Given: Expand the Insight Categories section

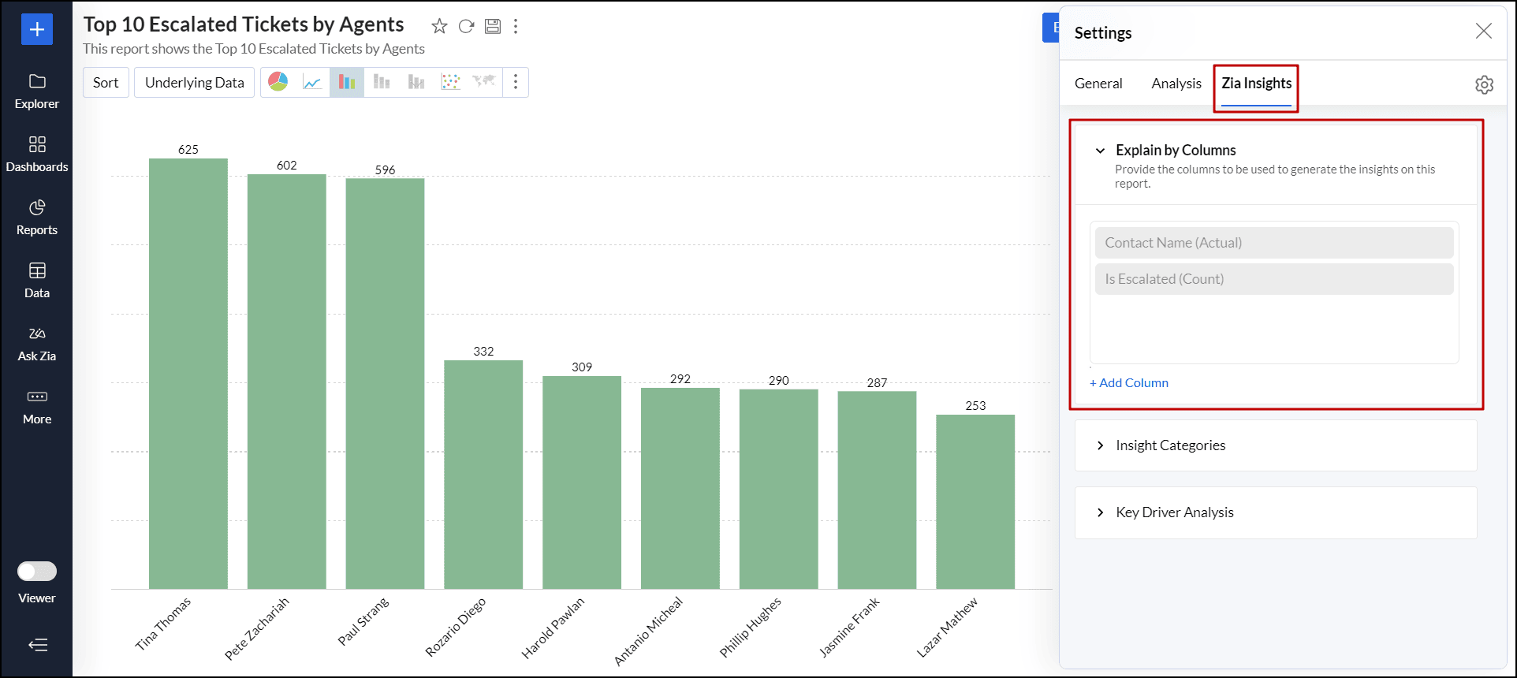Looking at the screenshot, I should [x=1100, y=445].
